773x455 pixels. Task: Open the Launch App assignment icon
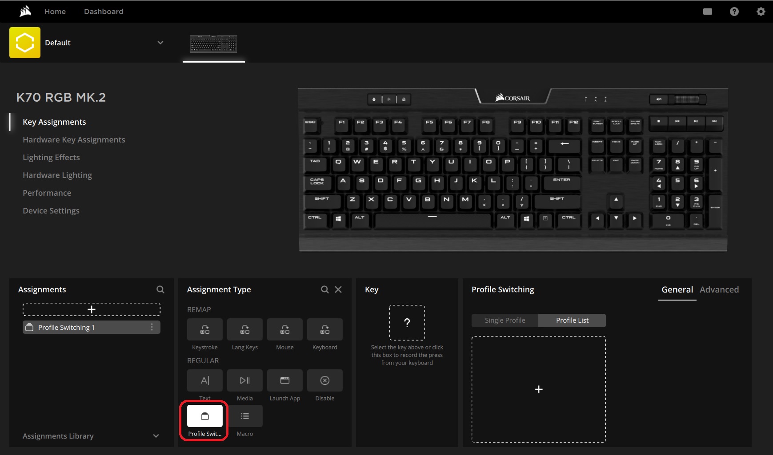(x=284, y=380)
